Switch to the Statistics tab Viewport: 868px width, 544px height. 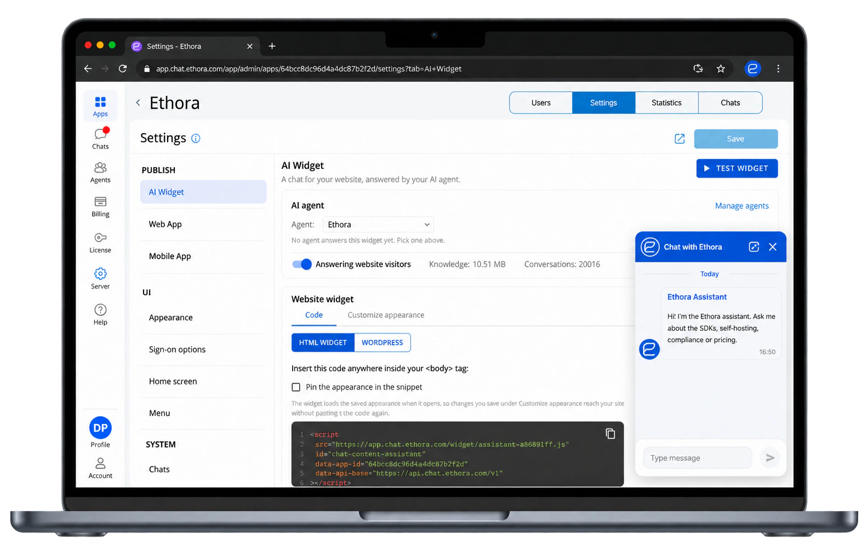click(x=666, y=102)
